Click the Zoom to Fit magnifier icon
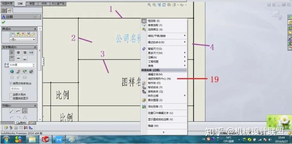The height and width of the screenshot is (144, 292). (149, 5)
